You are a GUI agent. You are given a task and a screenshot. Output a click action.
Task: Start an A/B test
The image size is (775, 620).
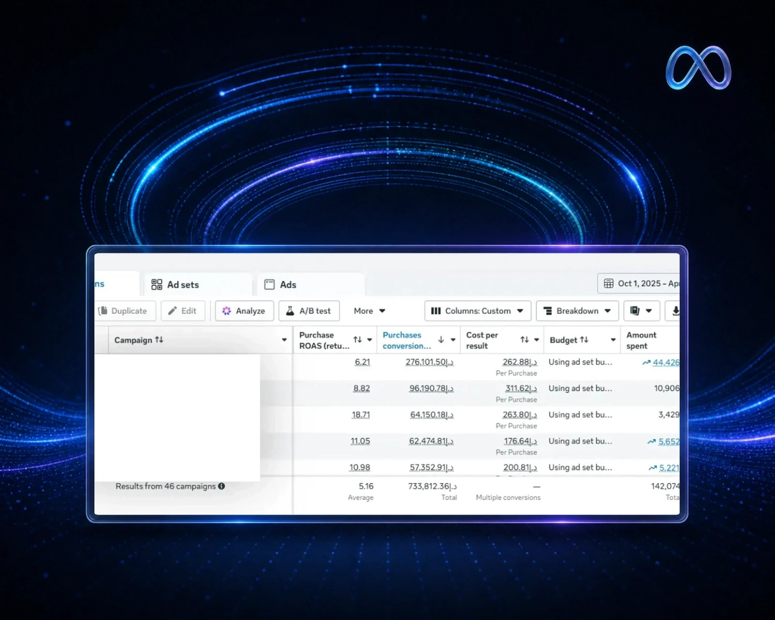point(309,311)
